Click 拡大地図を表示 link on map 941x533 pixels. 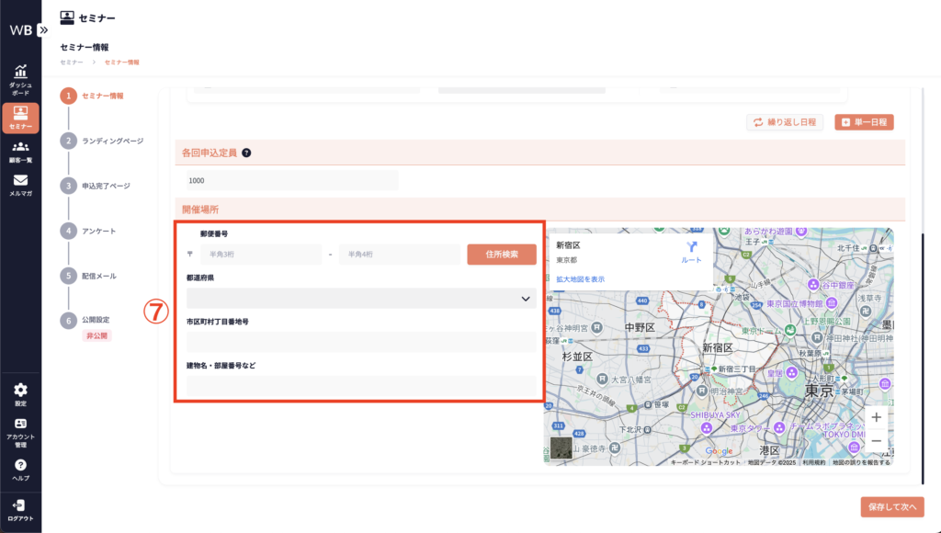click(x=580, y=278)
